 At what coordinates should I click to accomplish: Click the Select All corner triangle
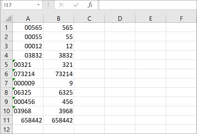[x=8, y=18]
